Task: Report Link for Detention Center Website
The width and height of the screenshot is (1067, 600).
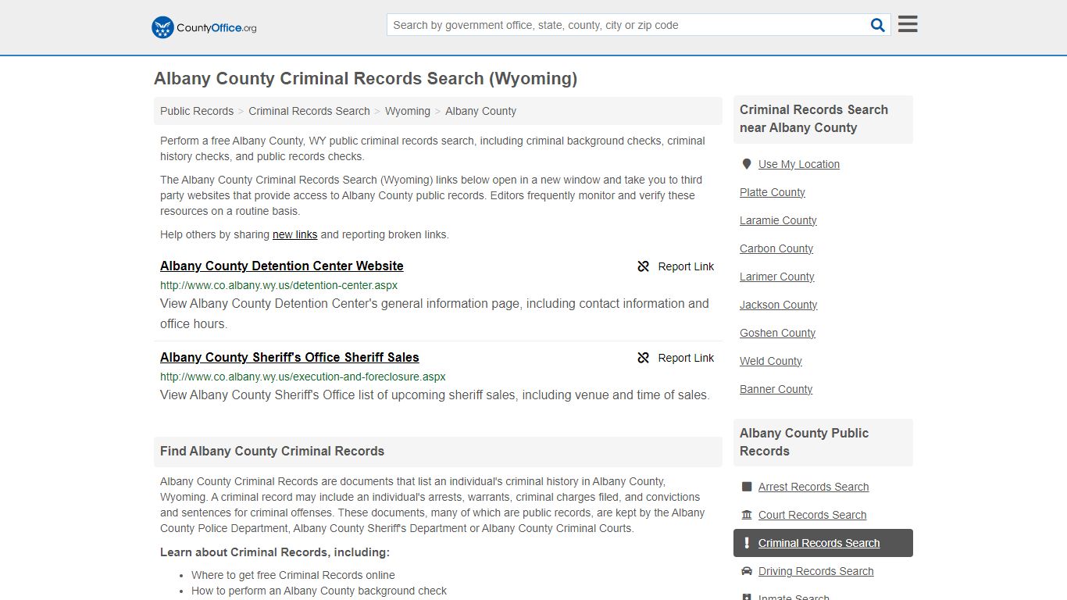Action: click(x=676, y=266)
